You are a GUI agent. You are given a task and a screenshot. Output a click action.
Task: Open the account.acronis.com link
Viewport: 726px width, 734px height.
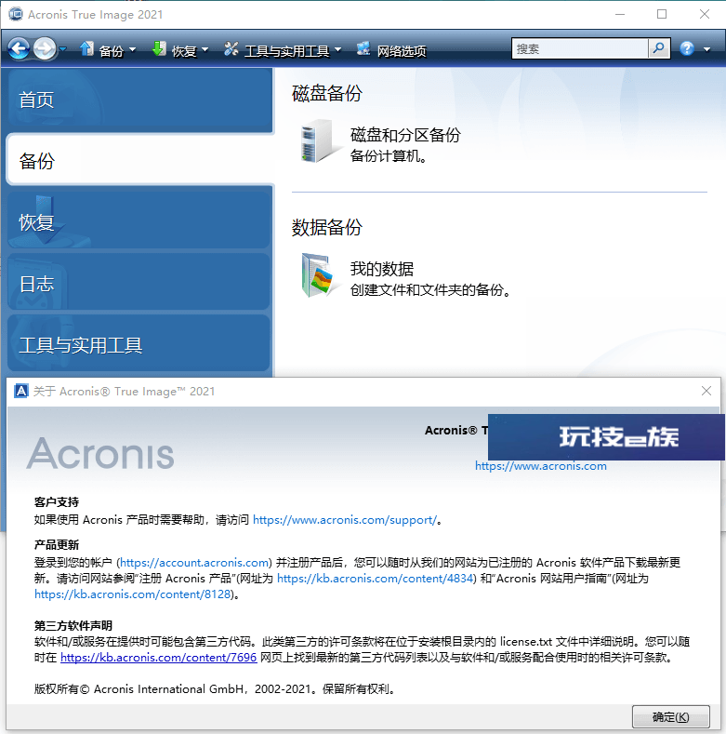194,562
